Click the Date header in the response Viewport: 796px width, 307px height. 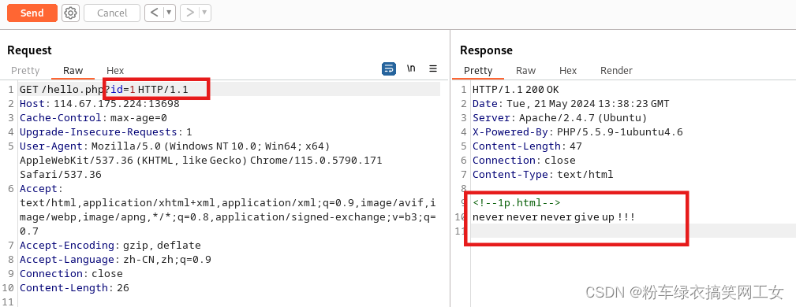coord(570,104)
